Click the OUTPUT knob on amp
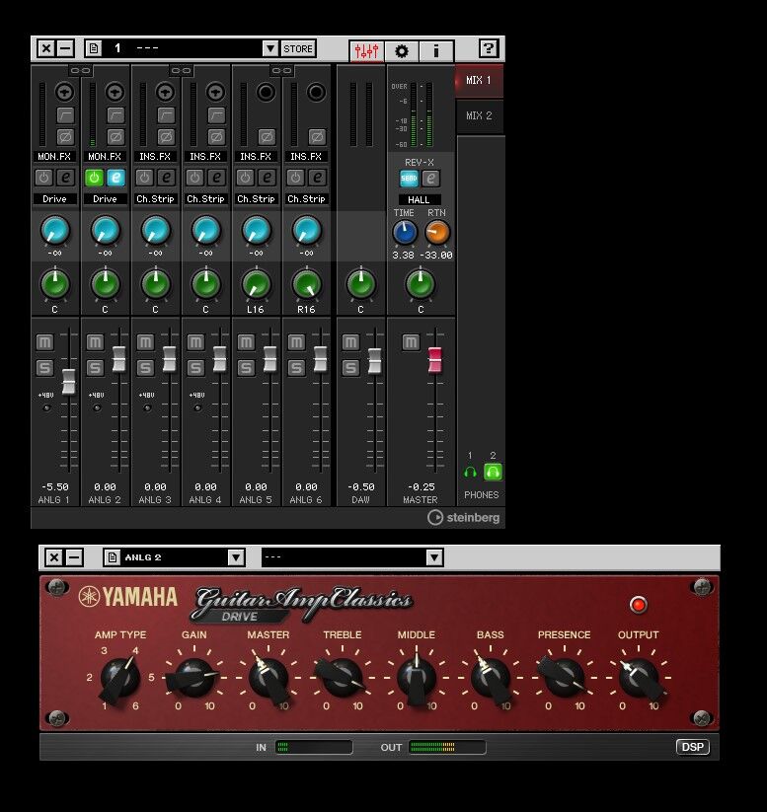 [x=638, y=678]
